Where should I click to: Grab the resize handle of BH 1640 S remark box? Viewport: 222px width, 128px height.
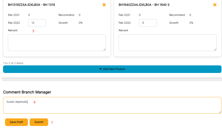coord(215,49)
